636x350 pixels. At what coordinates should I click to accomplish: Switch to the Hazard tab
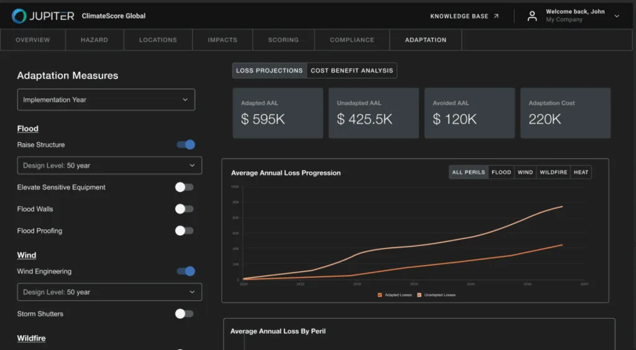(94, 40)
